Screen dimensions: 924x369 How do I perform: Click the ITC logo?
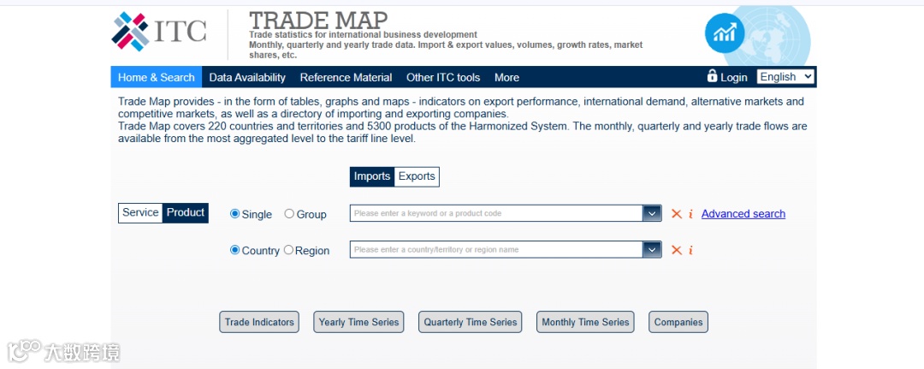[x=159, y=32]
